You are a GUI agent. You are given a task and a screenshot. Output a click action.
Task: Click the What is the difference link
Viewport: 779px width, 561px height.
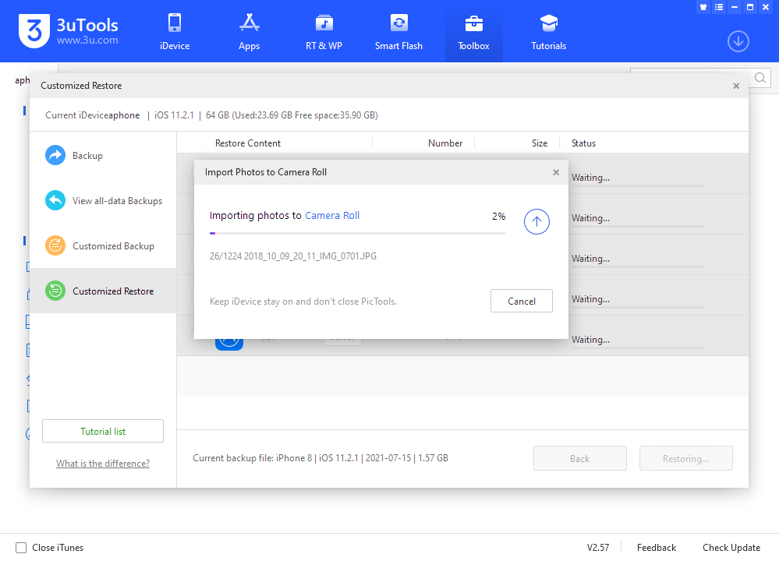[x=102, y=463]
